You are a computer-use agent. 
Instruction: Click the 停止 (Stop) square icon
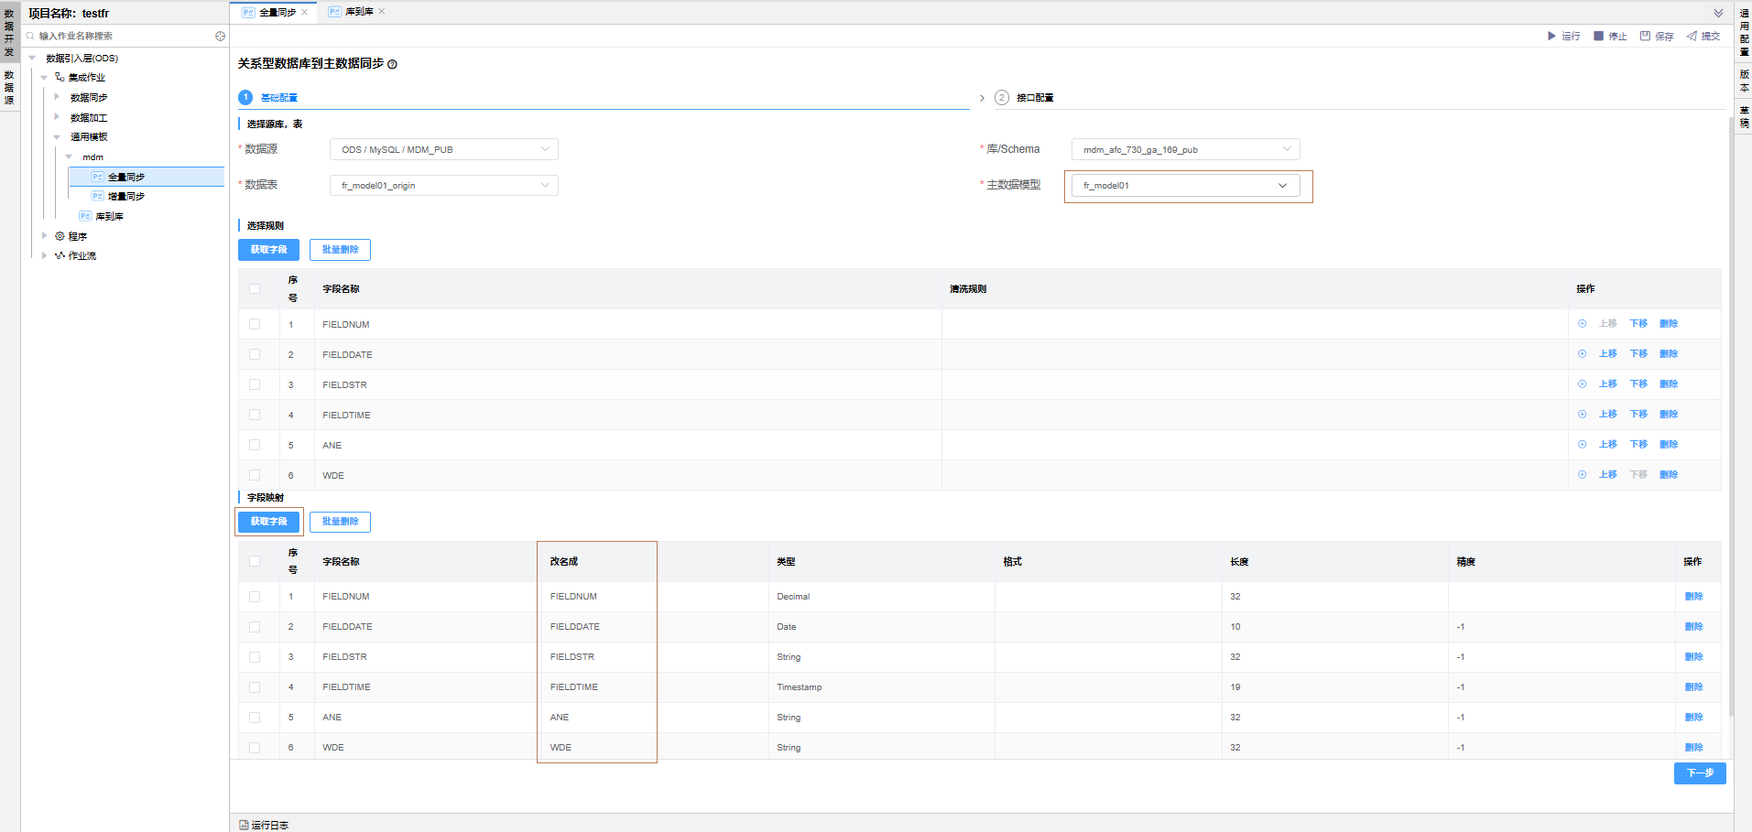coord(1598,37)
